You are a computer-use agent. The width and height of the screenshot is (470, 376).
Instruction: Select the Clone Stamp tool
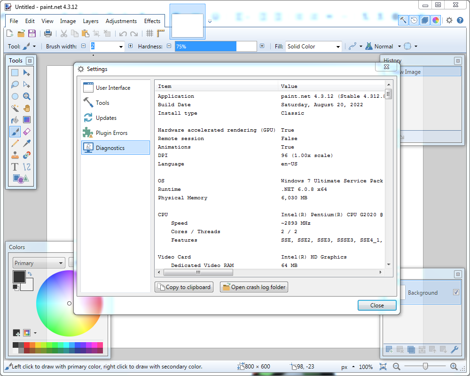(x=15, y=155)
